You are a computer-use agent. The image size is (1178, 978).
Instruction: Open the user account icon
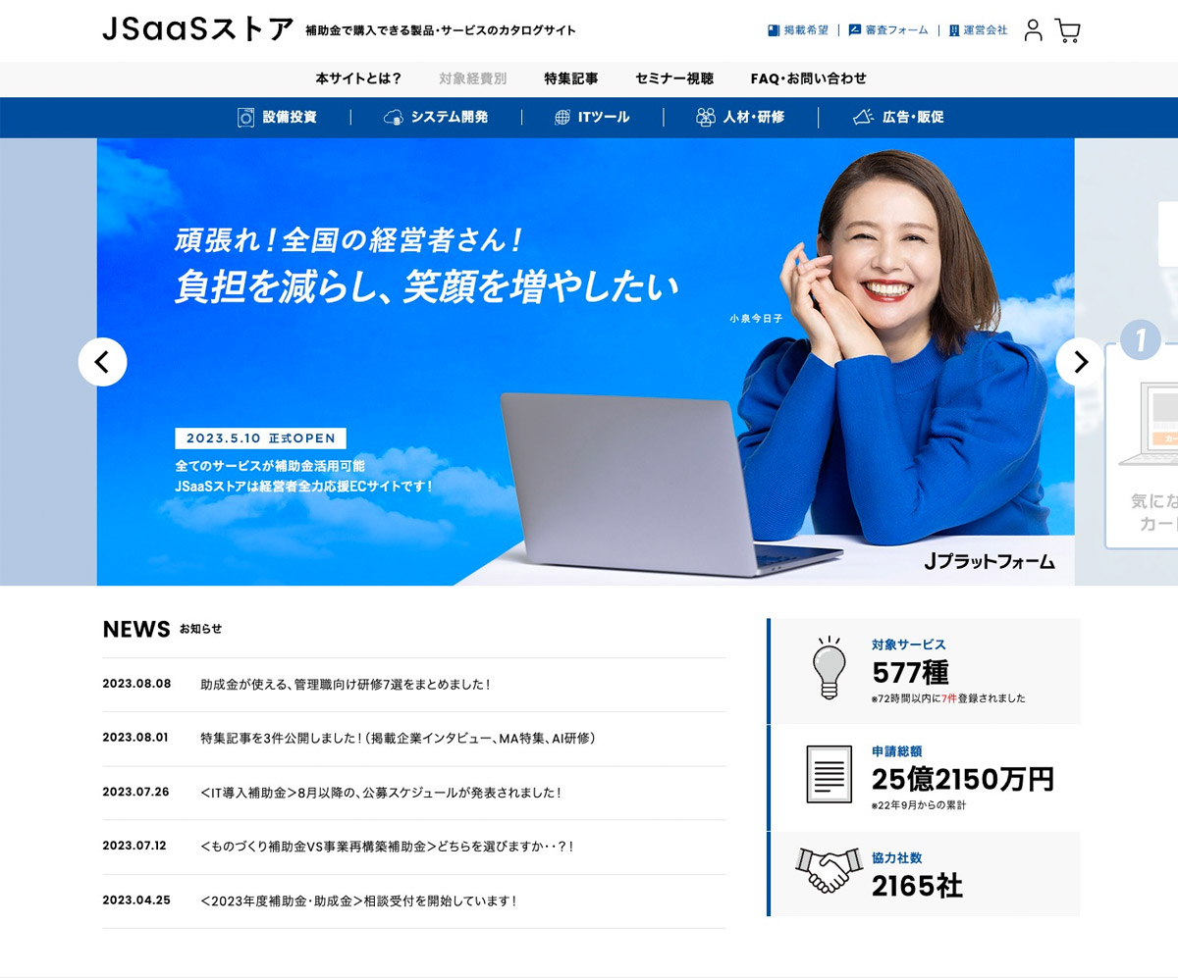[x=1033, y=30]
